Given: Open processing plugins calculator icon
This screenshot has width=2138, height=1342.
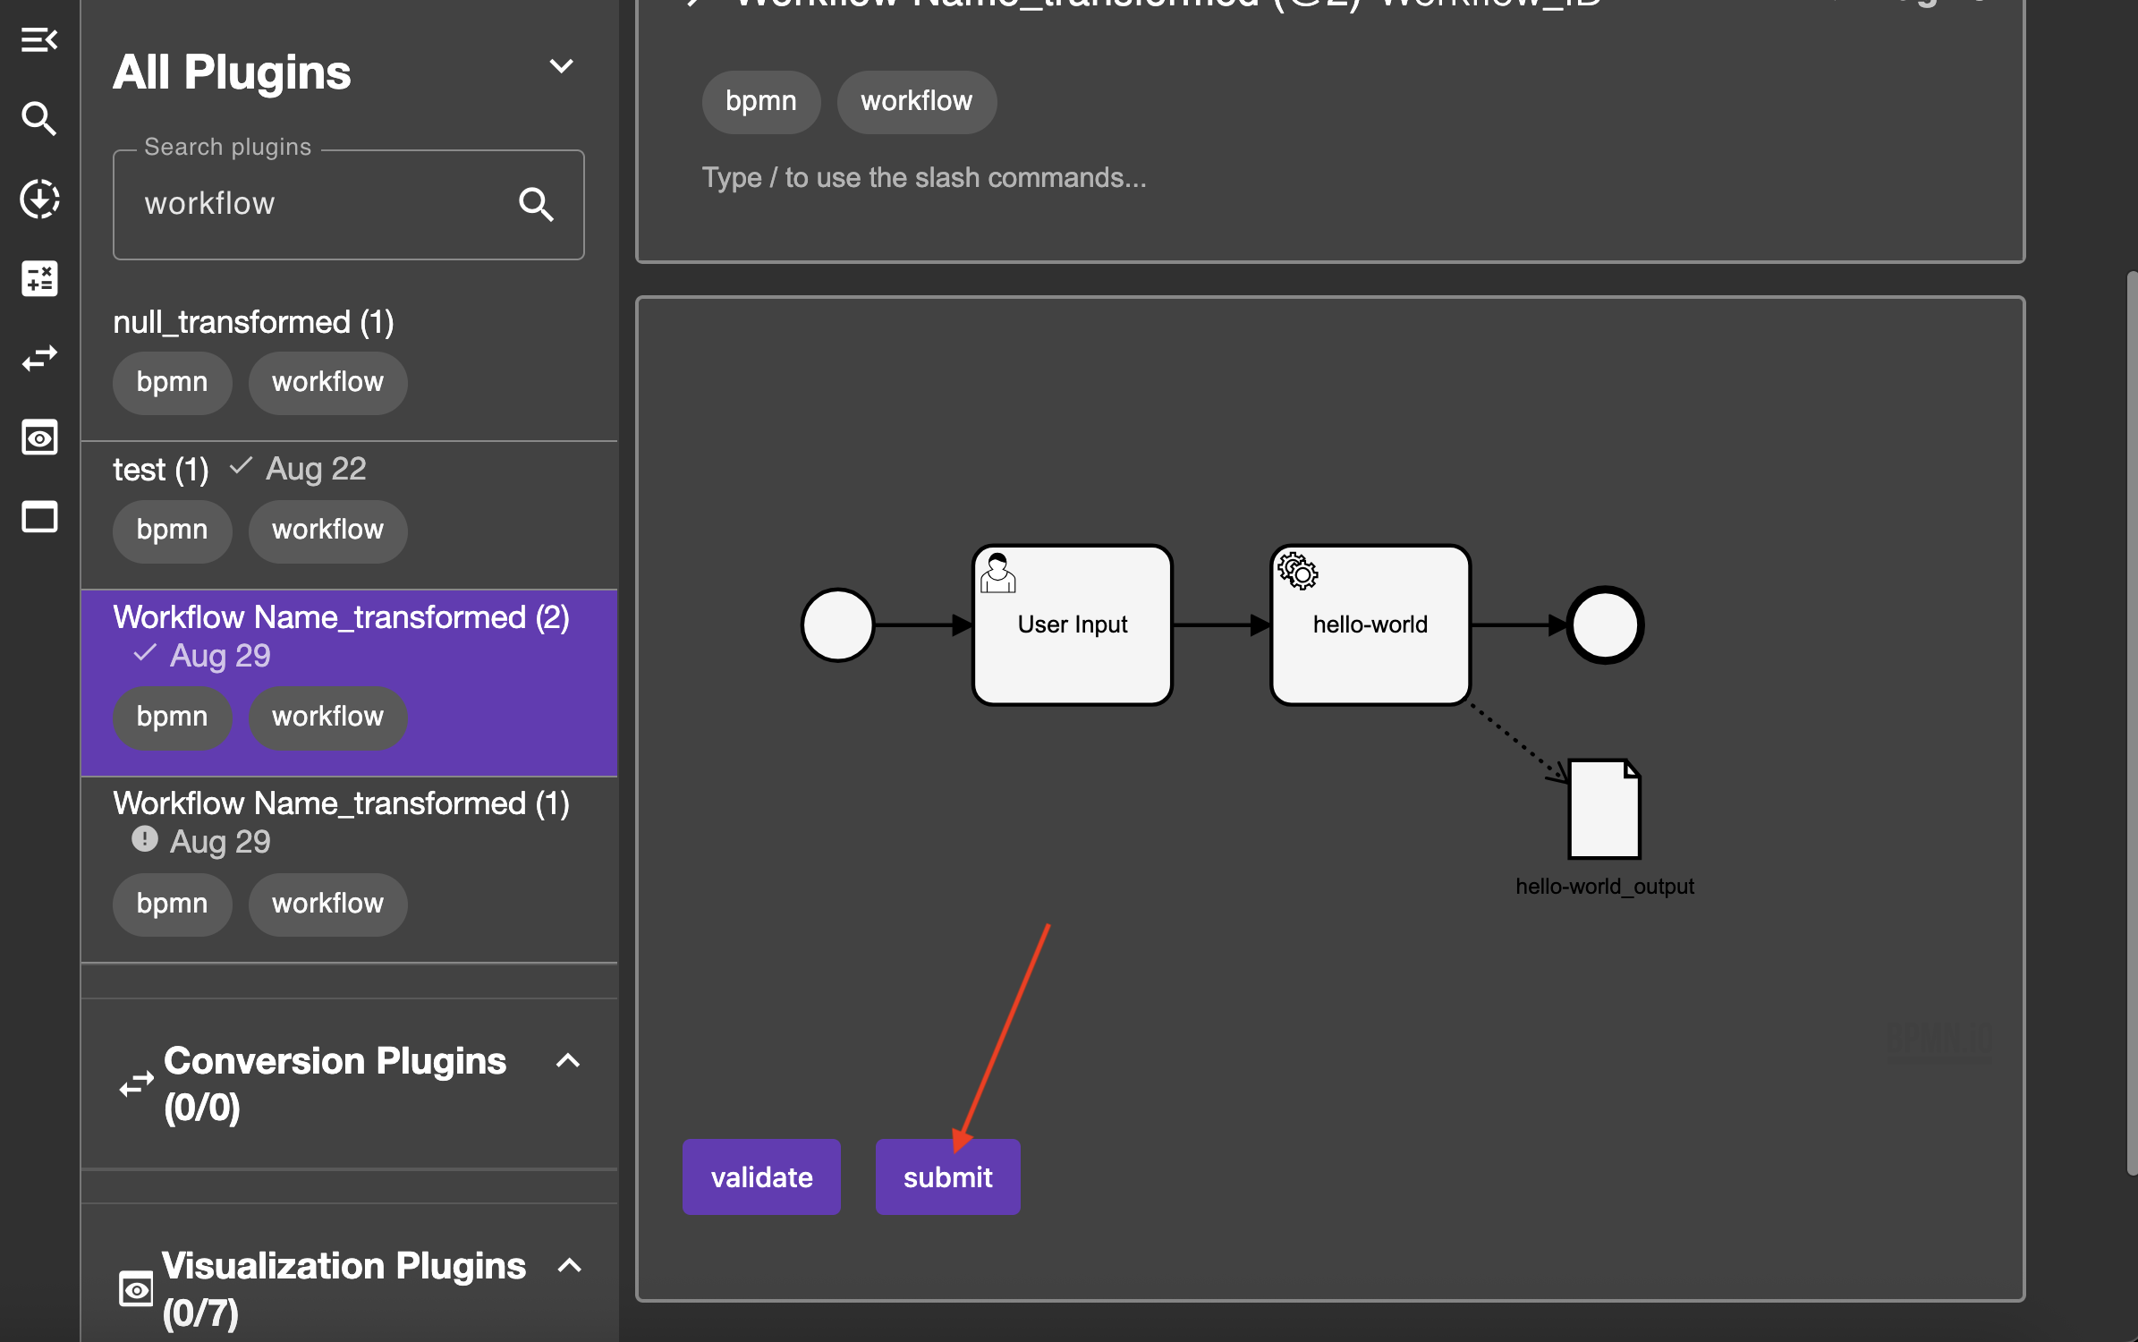Looking at the screenshot, I should click(x=39, y=278).
